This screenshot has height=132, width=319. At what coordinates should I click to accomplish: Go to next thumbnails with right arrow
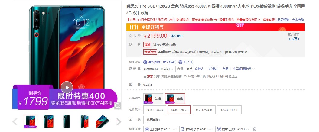119,122
